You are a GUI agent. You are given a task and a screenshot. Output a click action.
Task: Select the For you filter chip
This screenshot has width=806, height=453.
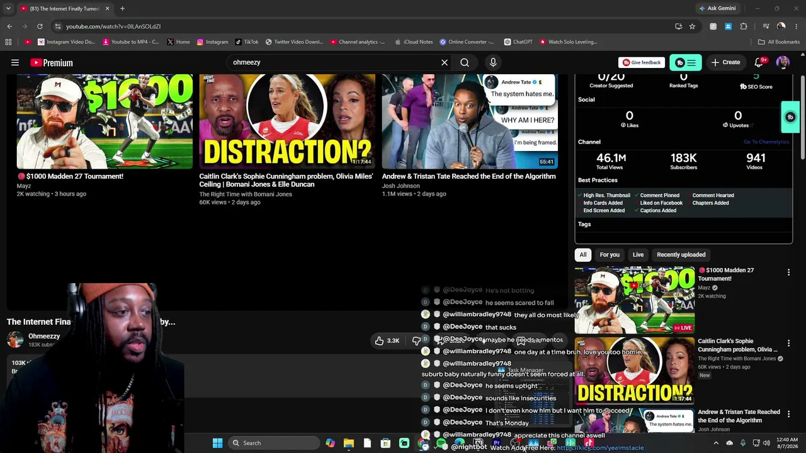[610, 255]
